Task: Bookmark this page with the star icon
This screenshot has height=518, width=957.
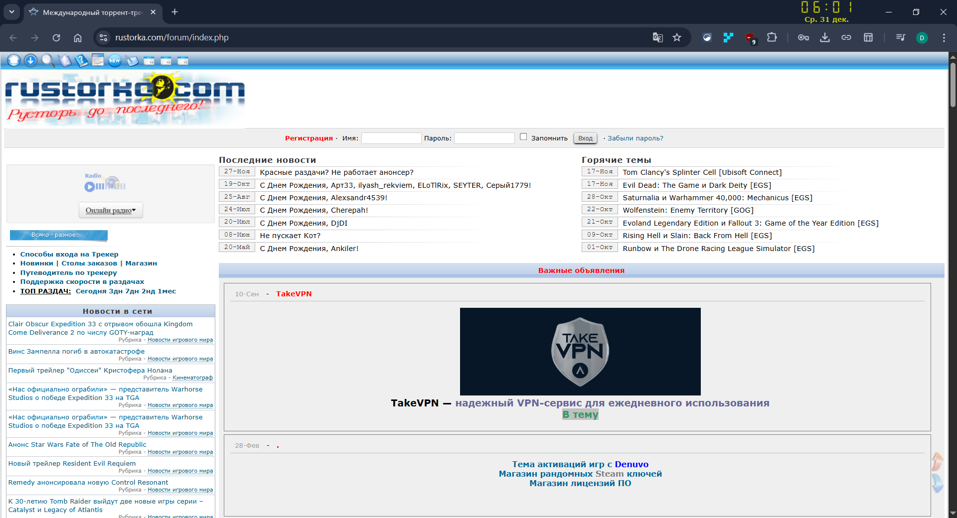Action: [x=677, y=37]
